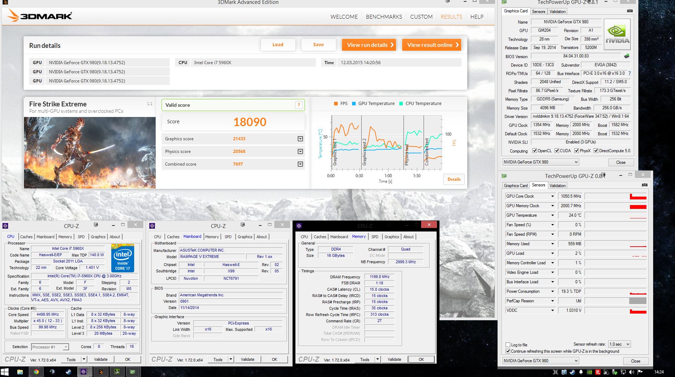Toggle Continue refreshing in background checkbox
Image resolution: width=675 pixels, height=377 pixels.
(508, 351)
